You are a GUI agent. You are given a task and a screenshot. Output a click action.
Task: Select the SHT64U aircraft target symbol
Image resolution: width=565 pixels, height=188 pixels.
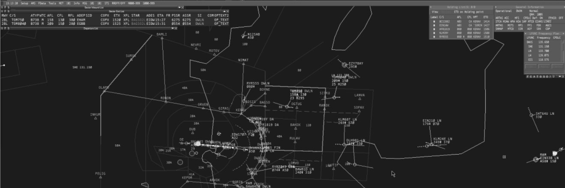532,115
